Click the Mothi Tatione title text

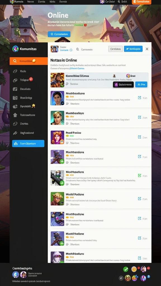pyautogui.click(x=75, y=234)
